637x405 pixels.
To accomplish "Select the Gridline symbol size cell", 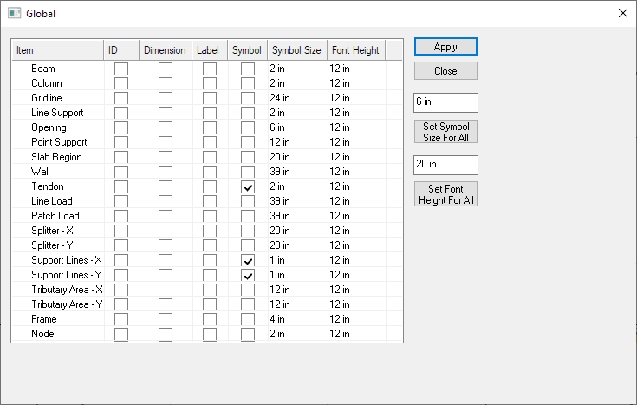I will point(295,98).
